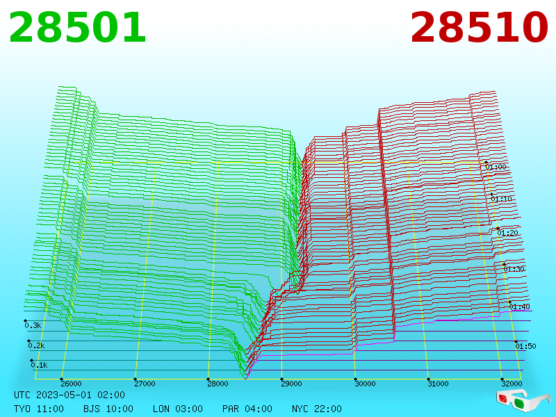
Task: Click the 01:30 time marker
Action: (514, 269)
